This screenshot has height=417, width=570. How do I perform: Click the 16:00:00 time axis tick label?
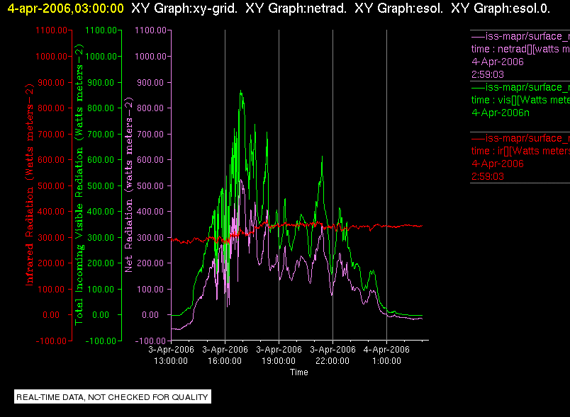(225, 361)
